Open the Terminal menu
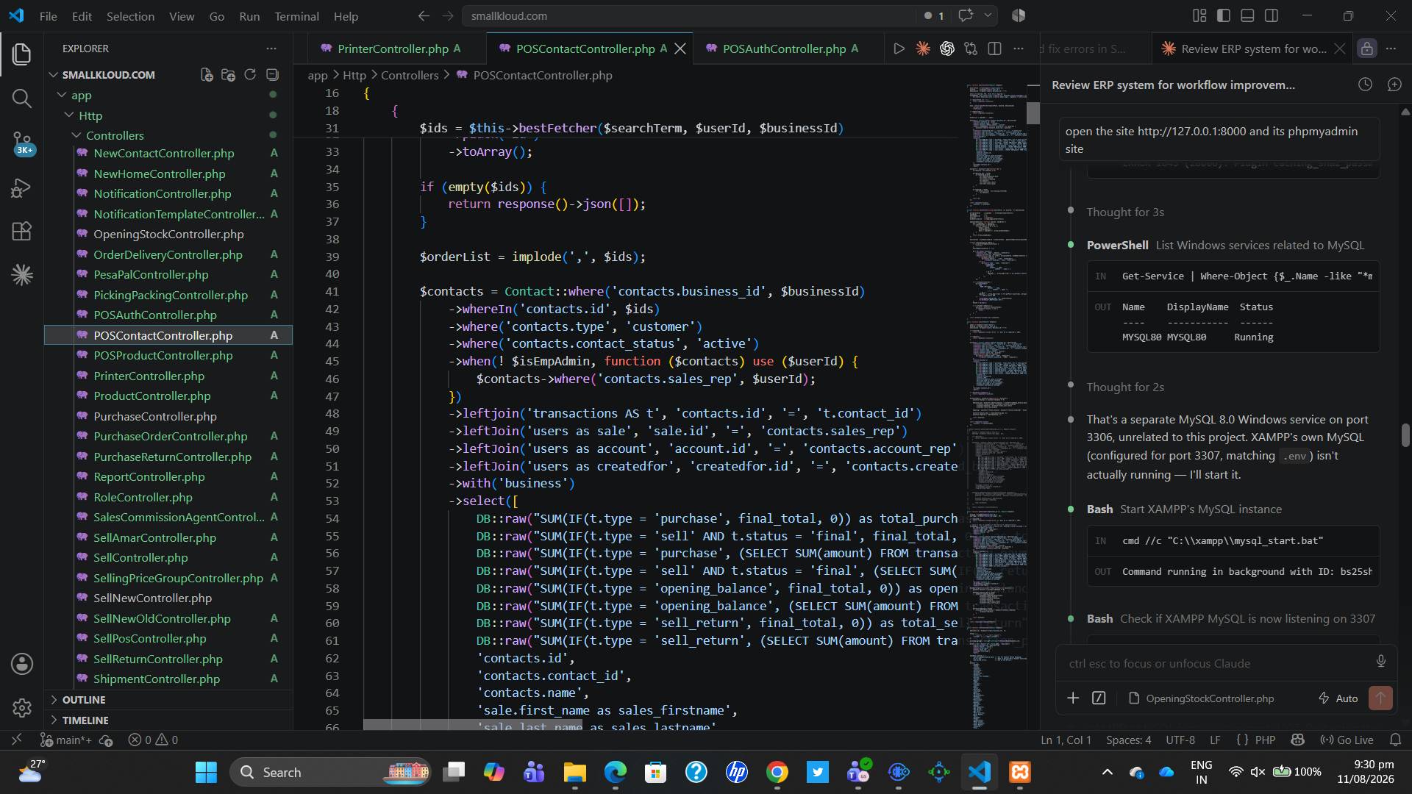Screen dimensions: 1412x794 296,16
